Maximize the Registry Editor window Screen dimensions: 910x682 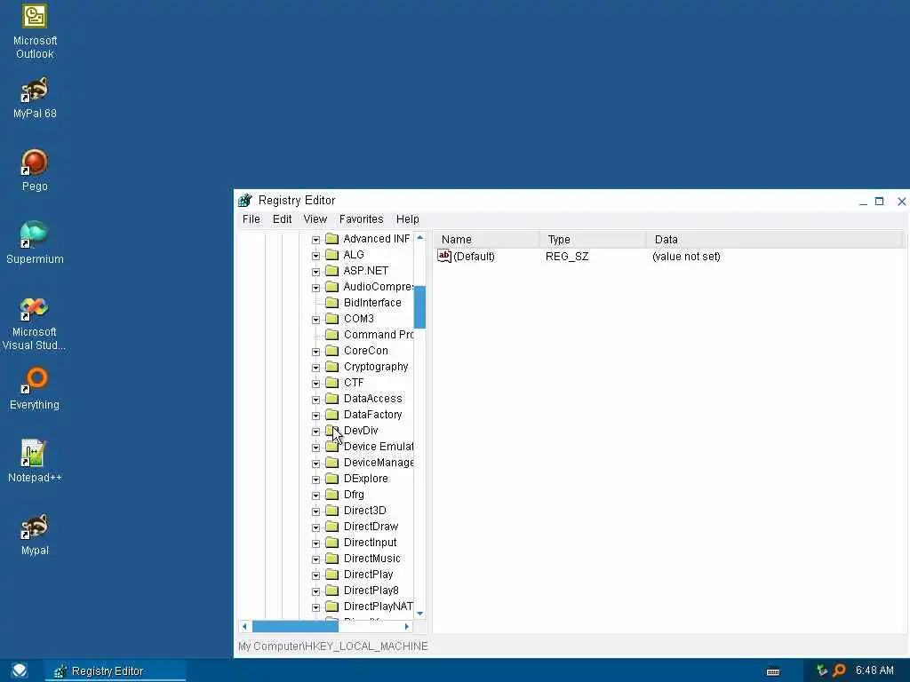tap(879, 202)
